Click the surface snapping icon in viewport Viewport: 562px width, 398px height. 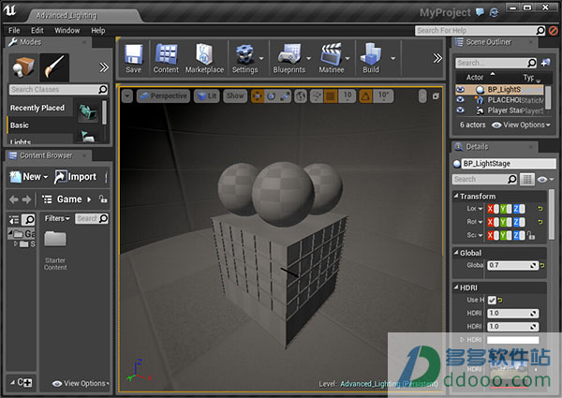pos(317,96)
